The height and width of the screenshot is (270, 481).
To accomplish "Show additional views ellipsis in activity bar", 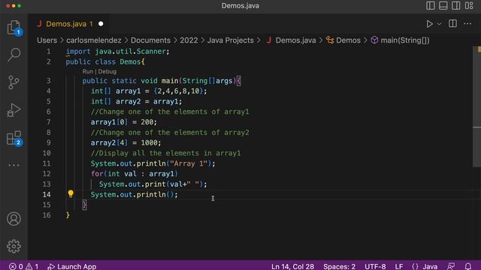I will 14,165.
